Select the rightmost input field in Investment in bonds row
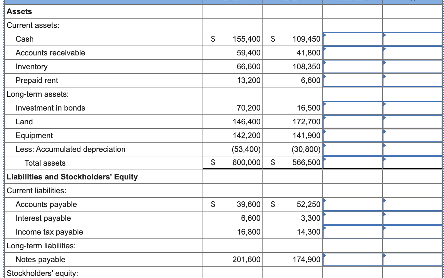Viewport: 444px width, 278px height. (413, 108)
